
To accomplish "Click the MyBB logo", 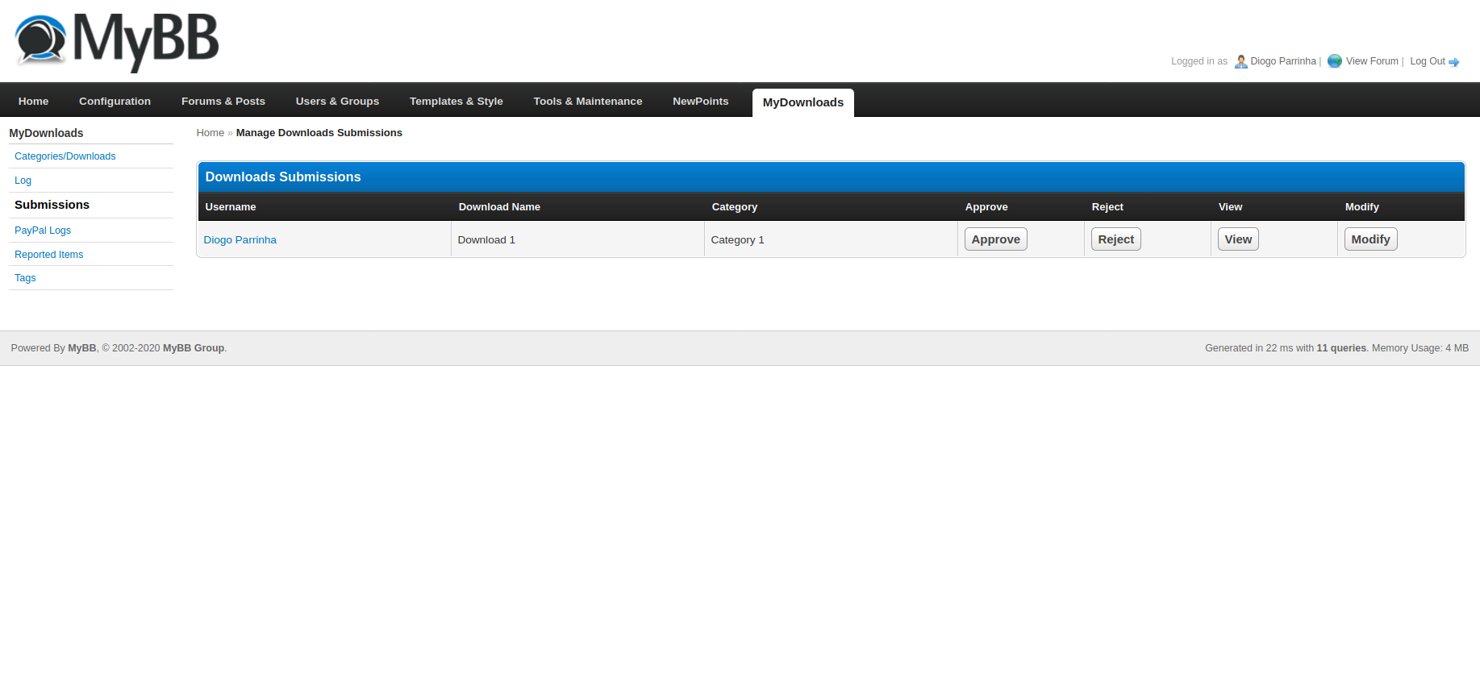I will [117, 41].
